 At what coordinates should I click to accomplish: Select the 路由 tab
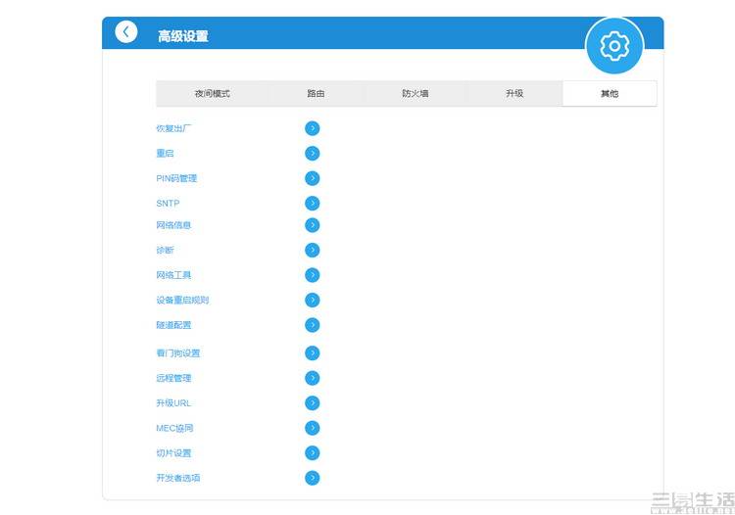[316, 94]
